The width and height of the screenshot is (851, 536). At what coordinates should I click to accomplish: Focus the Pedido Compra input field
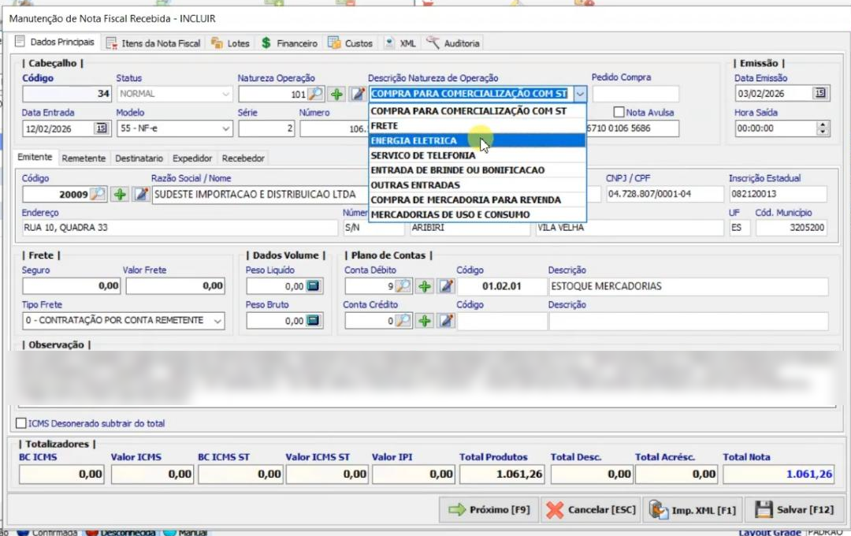[x=636, y=94]
